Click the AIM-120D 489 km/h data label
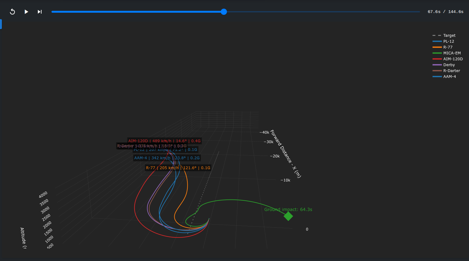The height and width of the screenshot is (261, 469). (x=164, y=141)
